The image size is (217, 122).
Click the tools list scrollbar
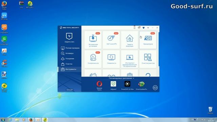pos(159,49)
